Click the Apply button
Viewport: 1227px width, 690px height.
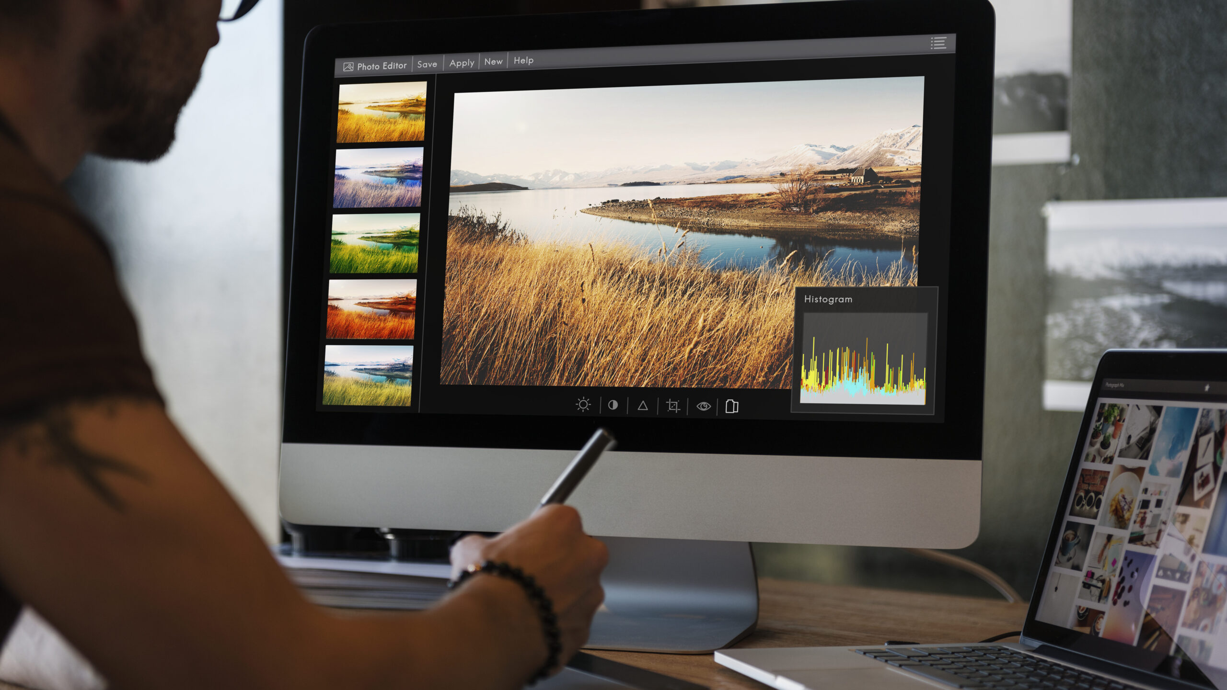[462, 62]
